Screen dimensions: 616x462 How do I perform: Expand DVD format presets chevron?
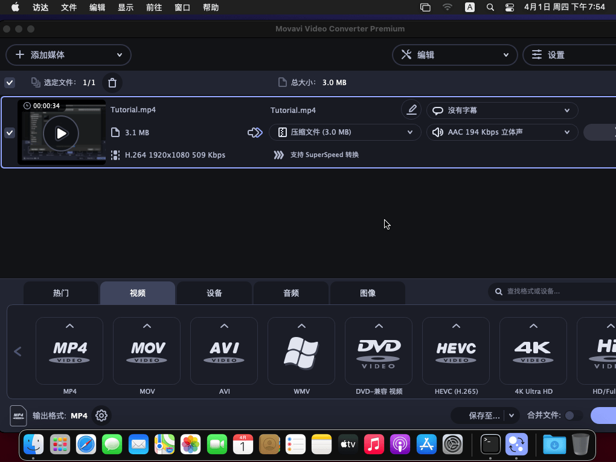pos(379,326)
